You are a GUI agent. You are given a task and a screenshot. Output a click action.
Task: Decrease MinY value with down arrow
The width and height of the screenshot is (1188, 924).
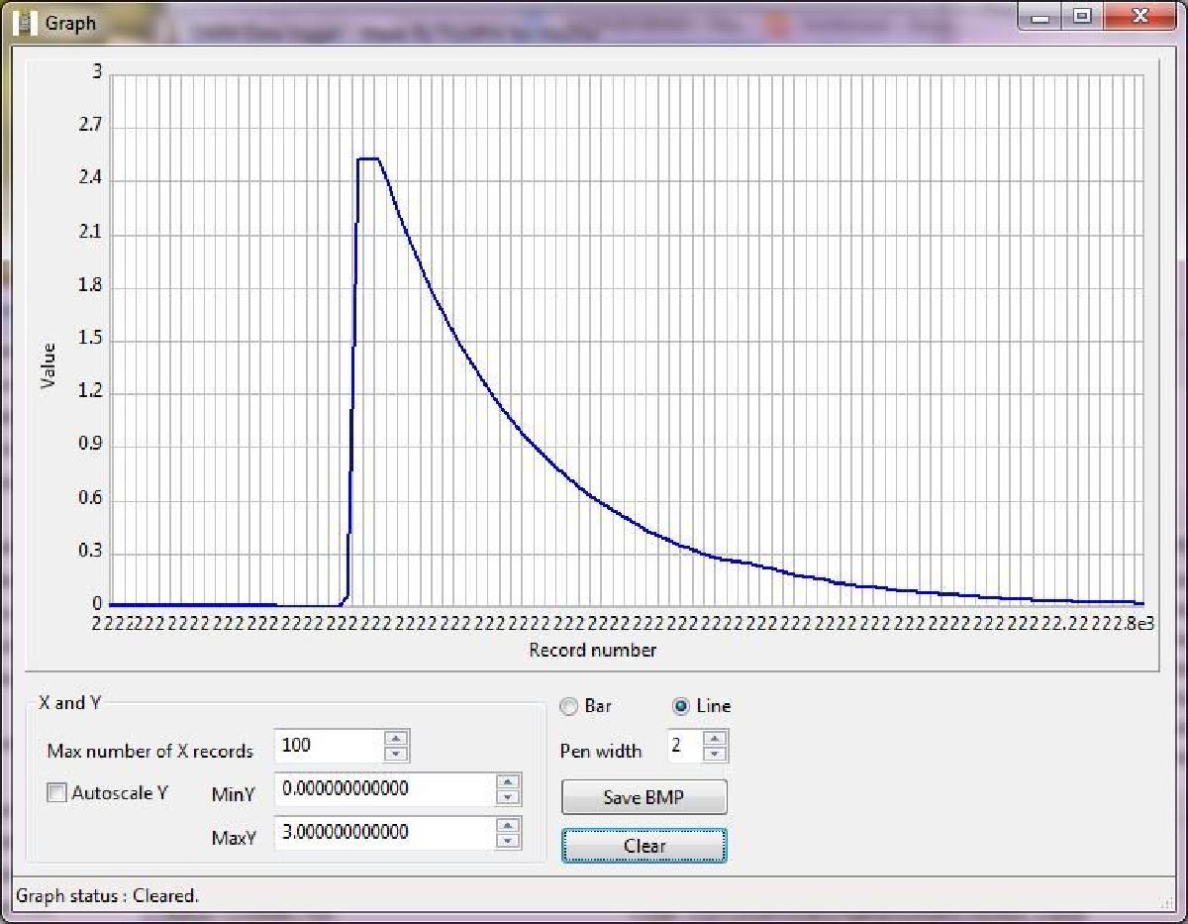click(x=508, y=797)
